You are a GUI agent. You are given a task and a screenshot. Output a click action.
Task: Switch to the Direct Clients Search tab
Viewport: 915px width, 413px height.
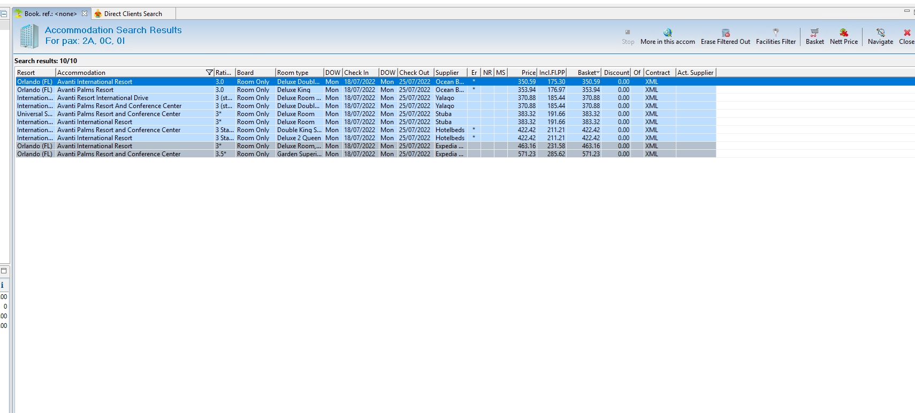pos(133,14)
